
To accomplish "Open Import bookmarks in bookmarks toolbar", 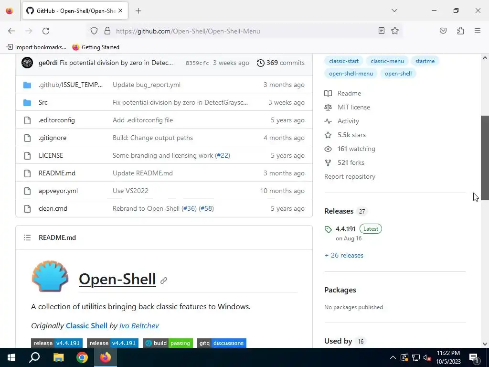I will click(x=36, y=47).
